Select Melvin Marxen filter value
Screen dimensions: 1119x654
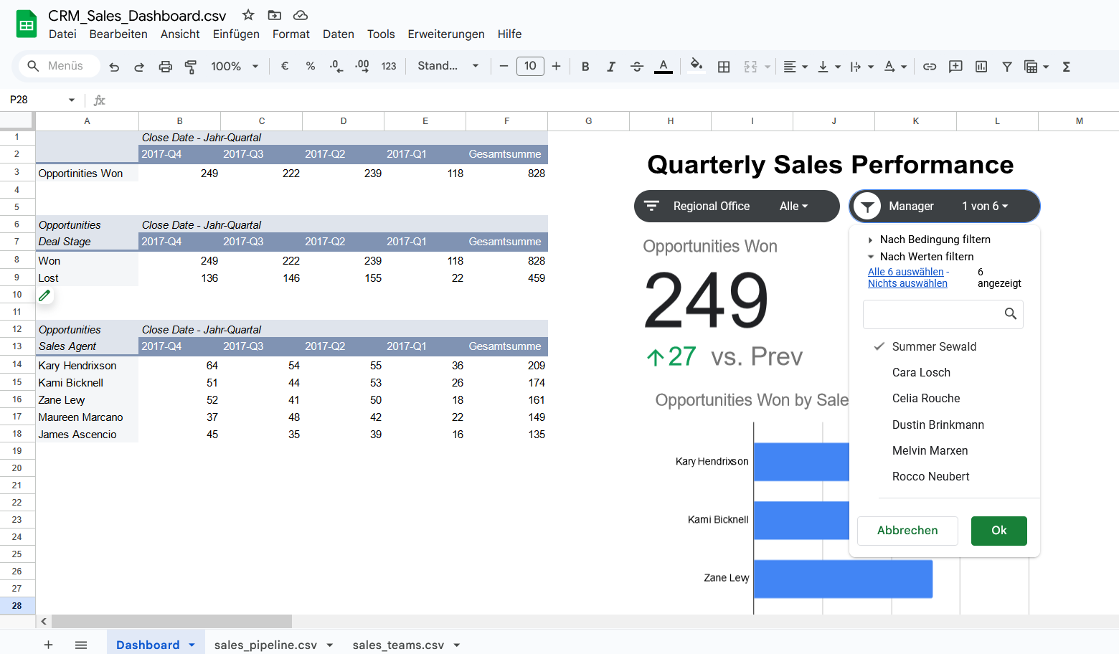click(x=930, y=450)
